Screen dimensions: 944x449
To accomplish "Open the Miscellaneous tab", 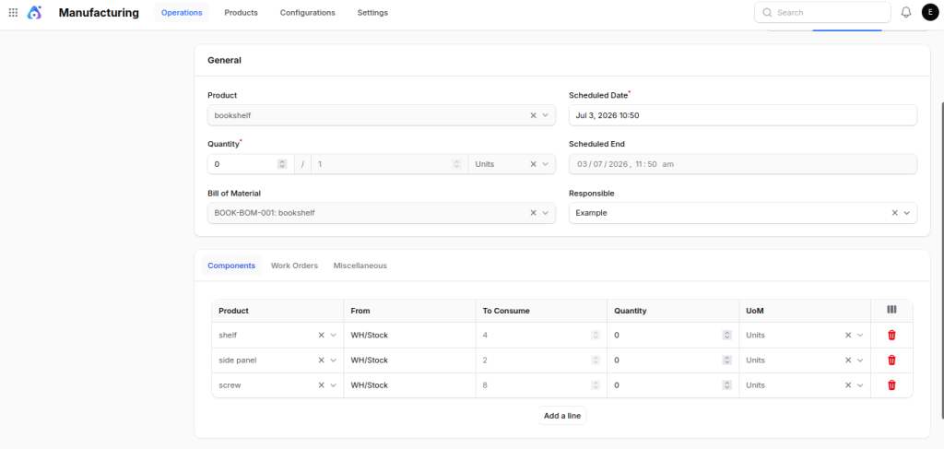I will point(360,266).
